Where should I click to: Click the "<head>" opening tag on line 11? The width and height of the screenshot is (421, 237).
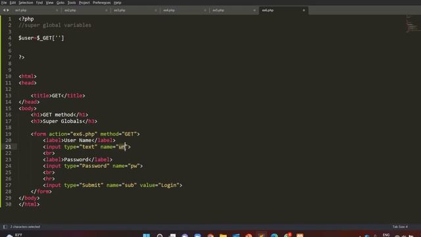[28, 83]
